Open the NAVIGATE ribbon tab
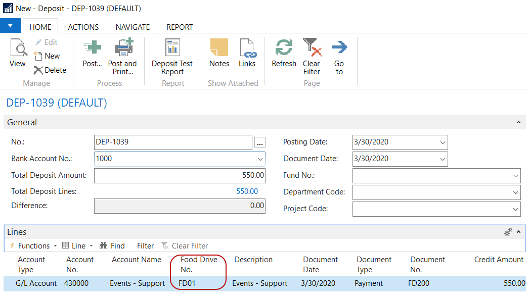 pyautogui.click(x=133, y=27)
